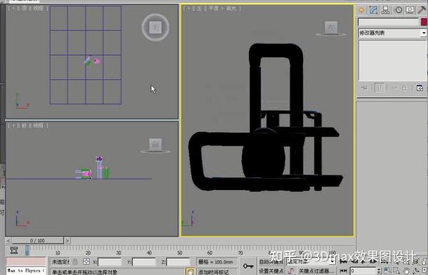This screenshot has width=428, height=275.
Task: Expand the 选定对象 selection list dropdown
Action: 332,261
